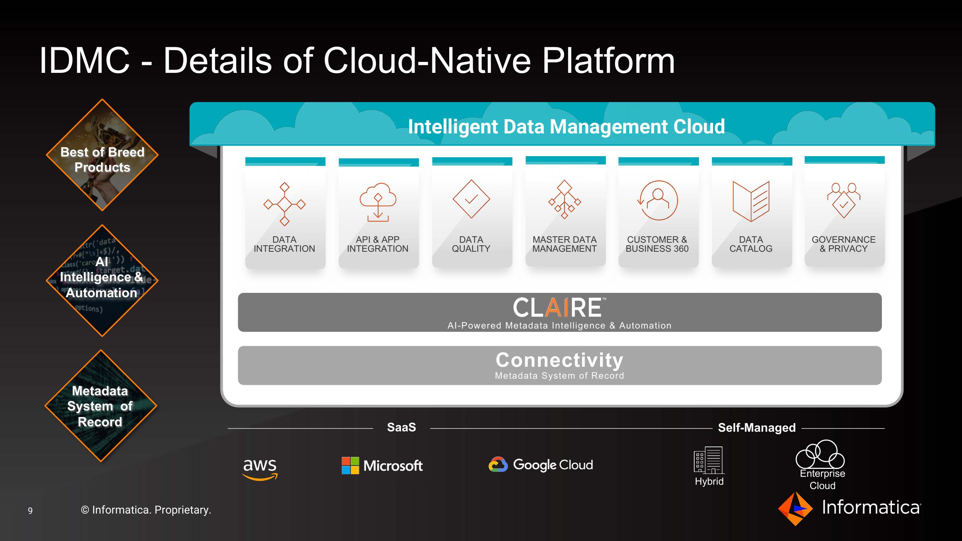Click the Informatica wordmark text
This screenshot has width=962, height=541.
(871, 508)
